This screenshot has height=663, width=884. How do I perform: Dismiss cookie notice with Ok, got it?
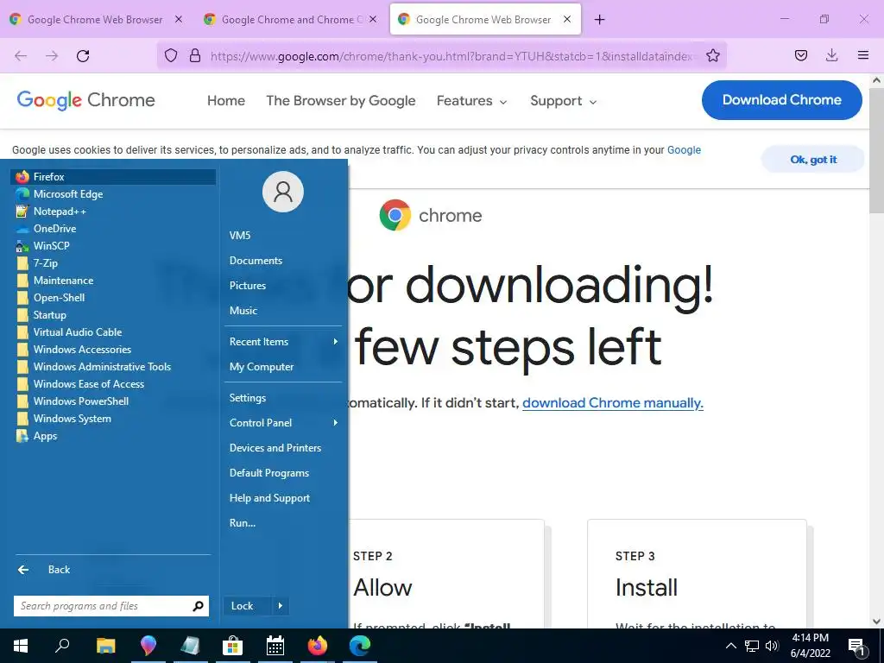tap(813, 160)
